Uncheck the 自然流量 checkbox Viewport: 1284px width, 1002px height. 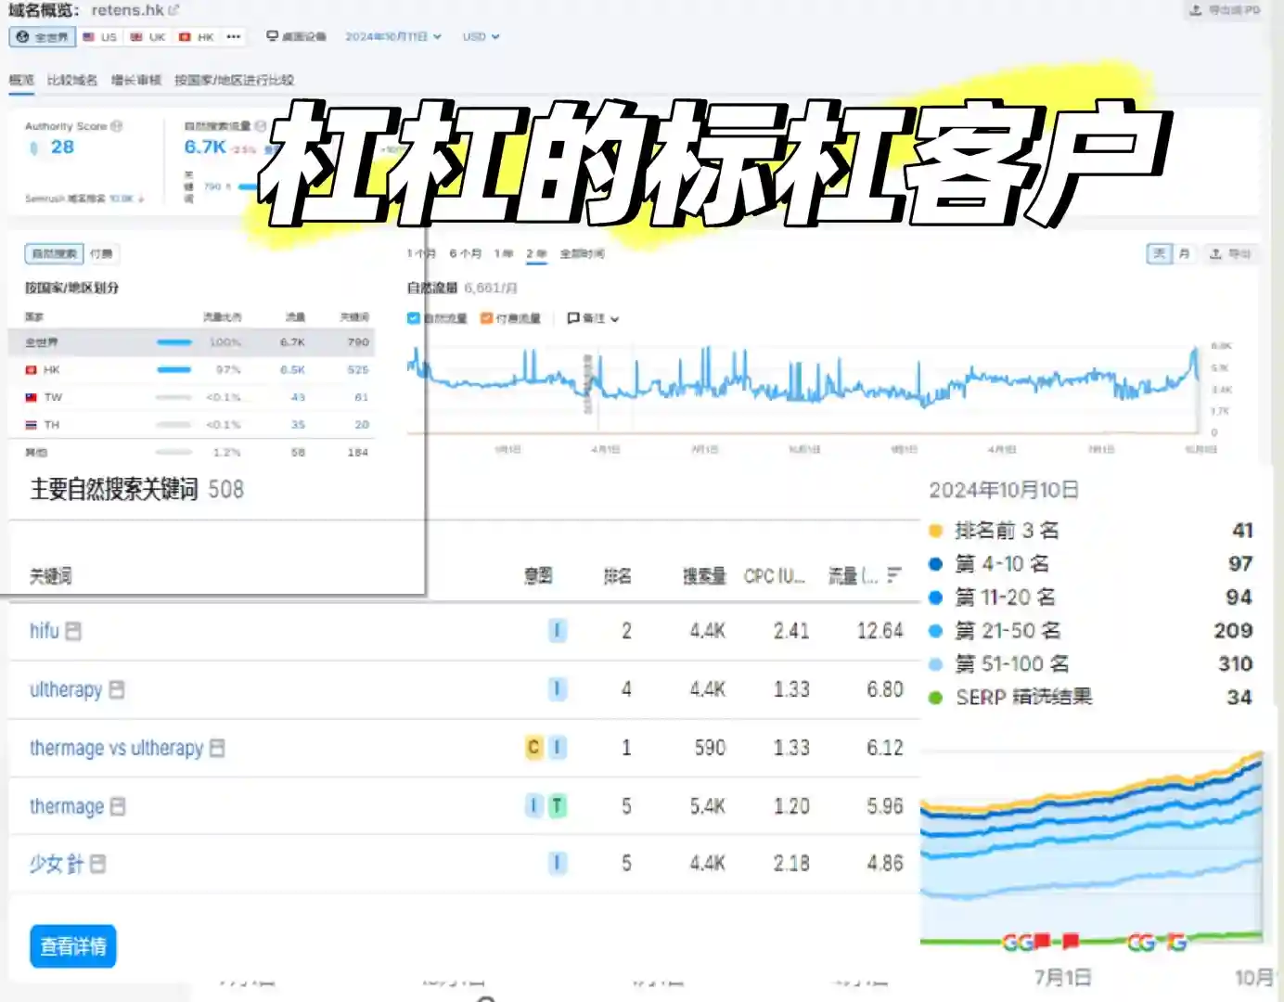point(413,317)
